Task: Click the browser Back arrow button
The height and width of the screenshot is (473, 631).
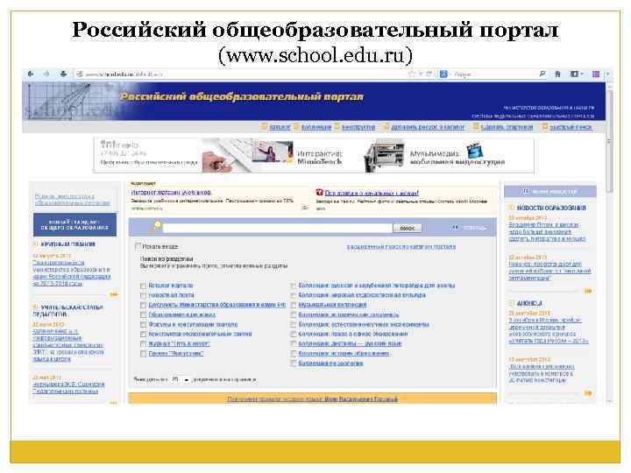Action: (31, 74)
